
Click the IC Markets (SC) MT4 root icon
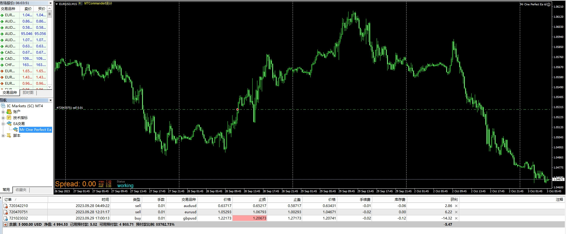pos(3,106)
